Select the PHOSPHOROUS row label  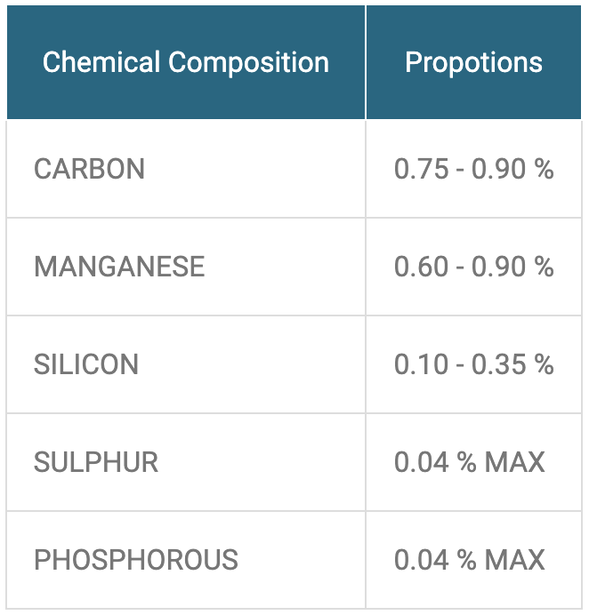point(136,560)
